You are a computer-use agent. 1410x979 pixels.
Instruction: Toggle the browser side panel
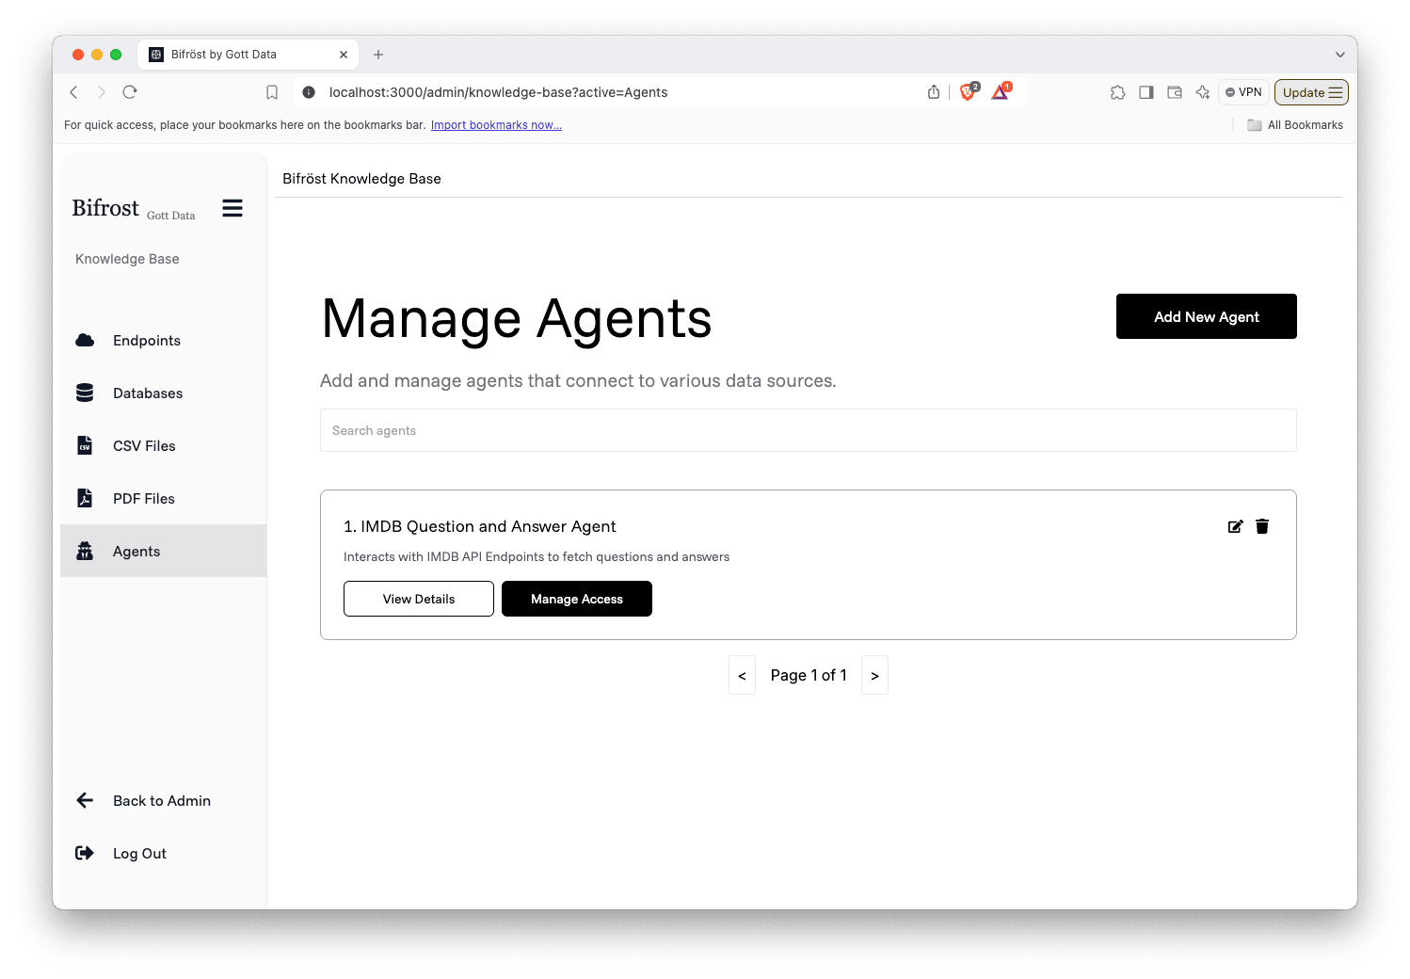[1146, 92]
